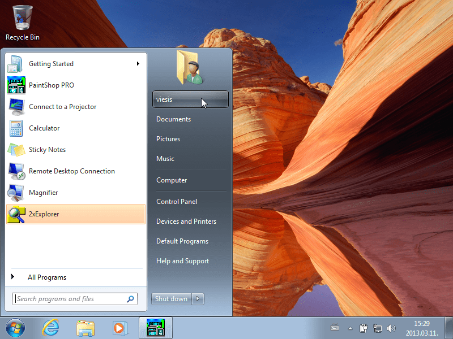This screenshot has width=453, height=339.
Task: Click the Getting Started icon
Action: (x=15, y=64)
